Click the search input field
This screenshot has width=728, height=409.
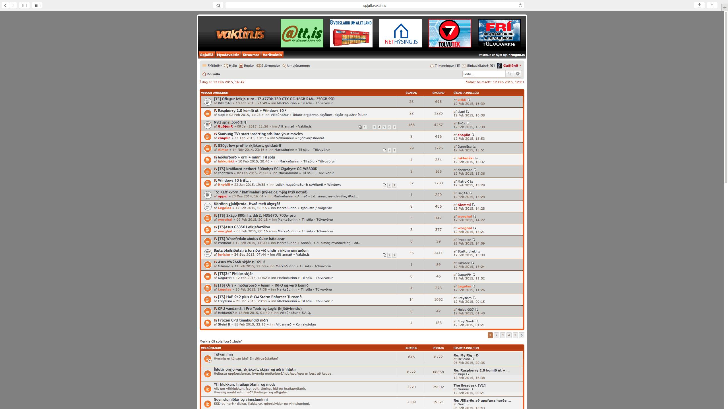coord(483,74)
